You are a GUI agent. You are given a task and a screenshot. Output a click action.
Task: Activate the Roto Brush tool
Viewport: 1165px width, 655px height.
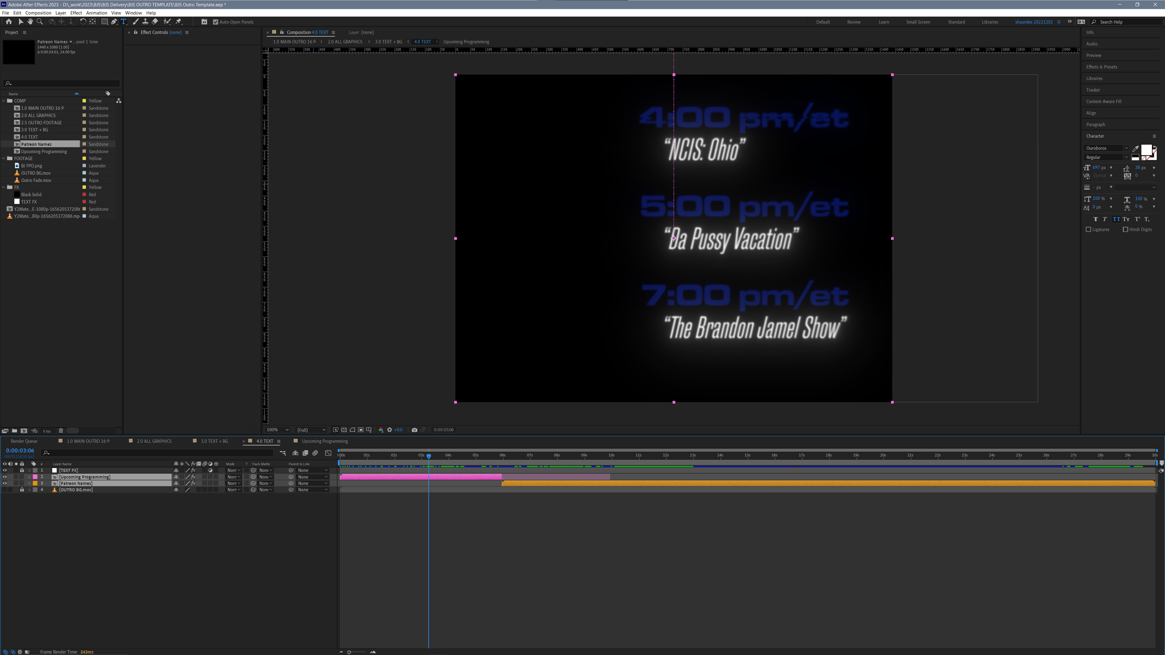click(166, 21)
